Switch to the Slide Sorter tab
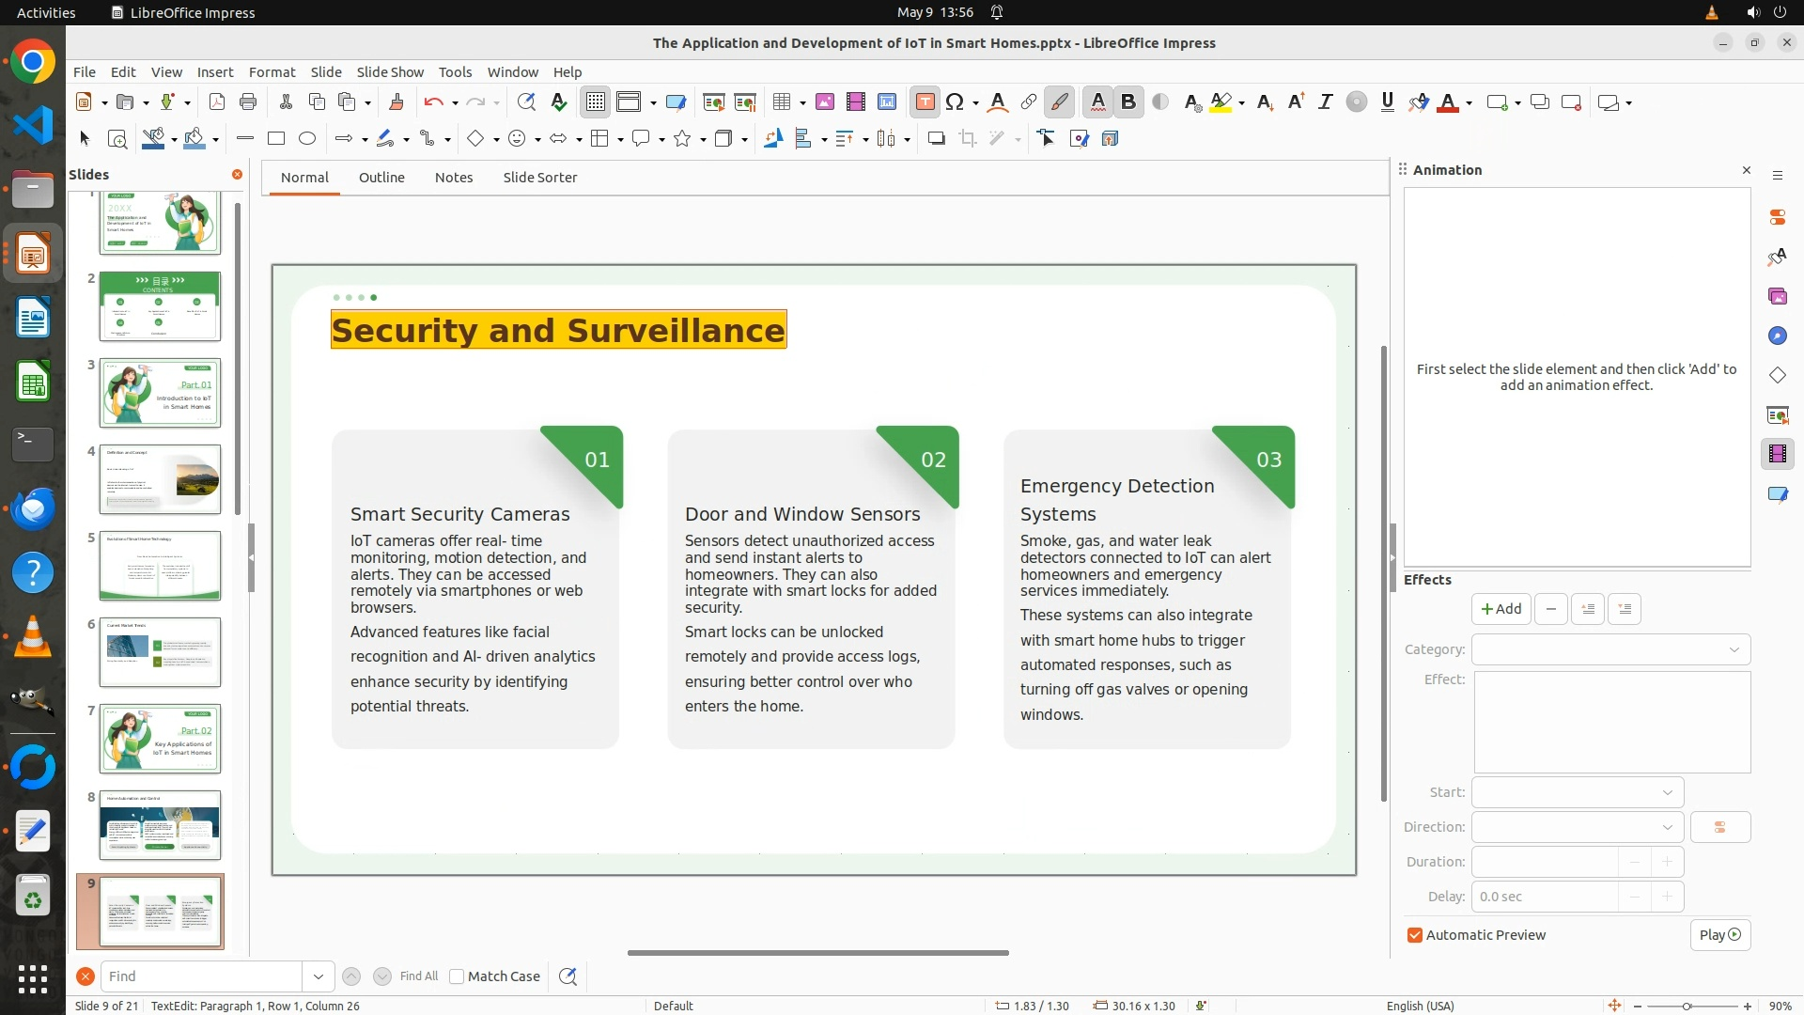 point(539,178)
